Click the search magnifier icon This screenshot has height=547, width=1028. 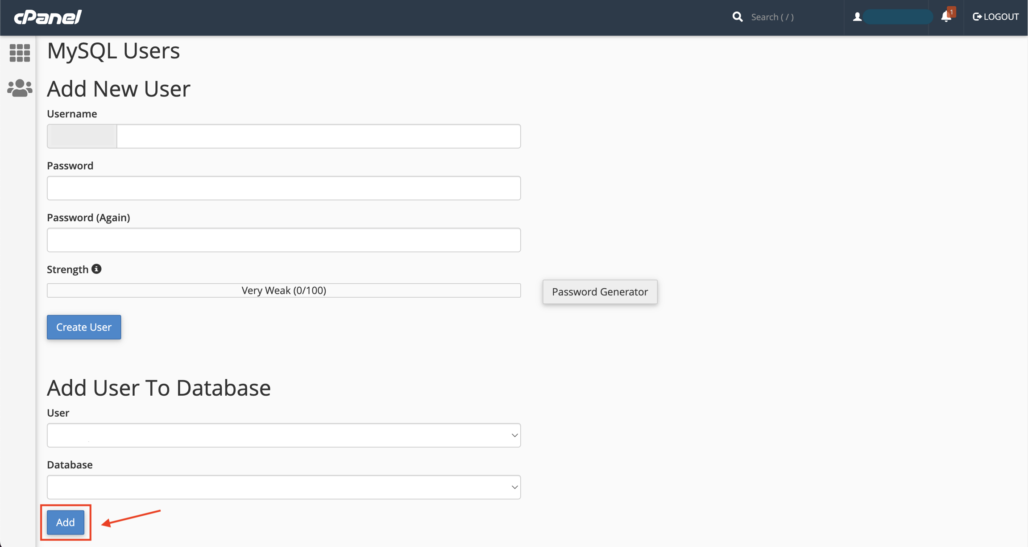pos(738,17)
